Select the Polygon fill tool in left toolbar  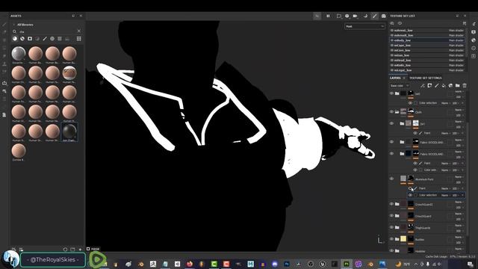[4, 48]
